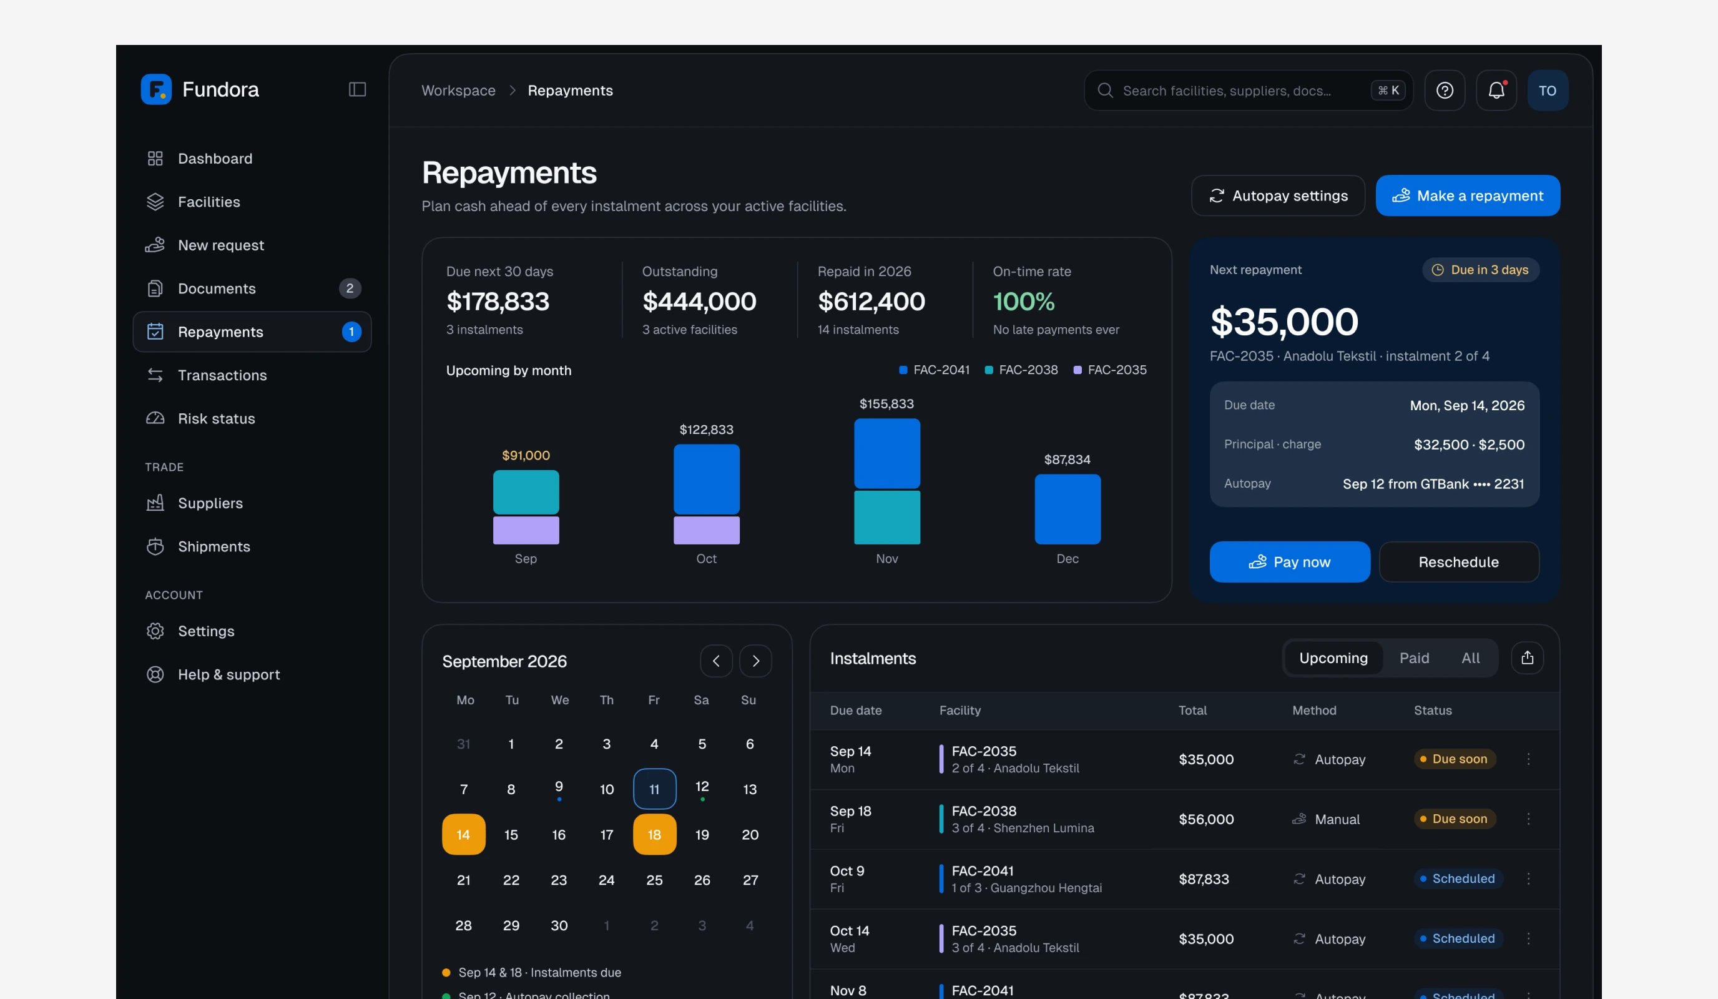Viewport: 1718px width, 999px height.
Task: Open row menu for Oct 14 instalment
Action: (x=1528, y=938)
